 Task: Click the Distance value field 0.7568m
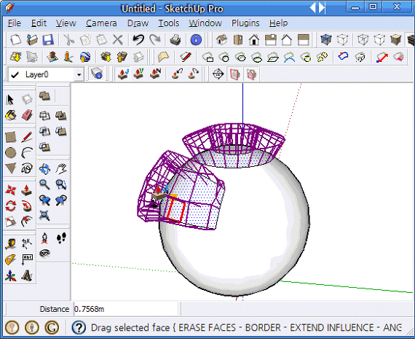point(126,309)
